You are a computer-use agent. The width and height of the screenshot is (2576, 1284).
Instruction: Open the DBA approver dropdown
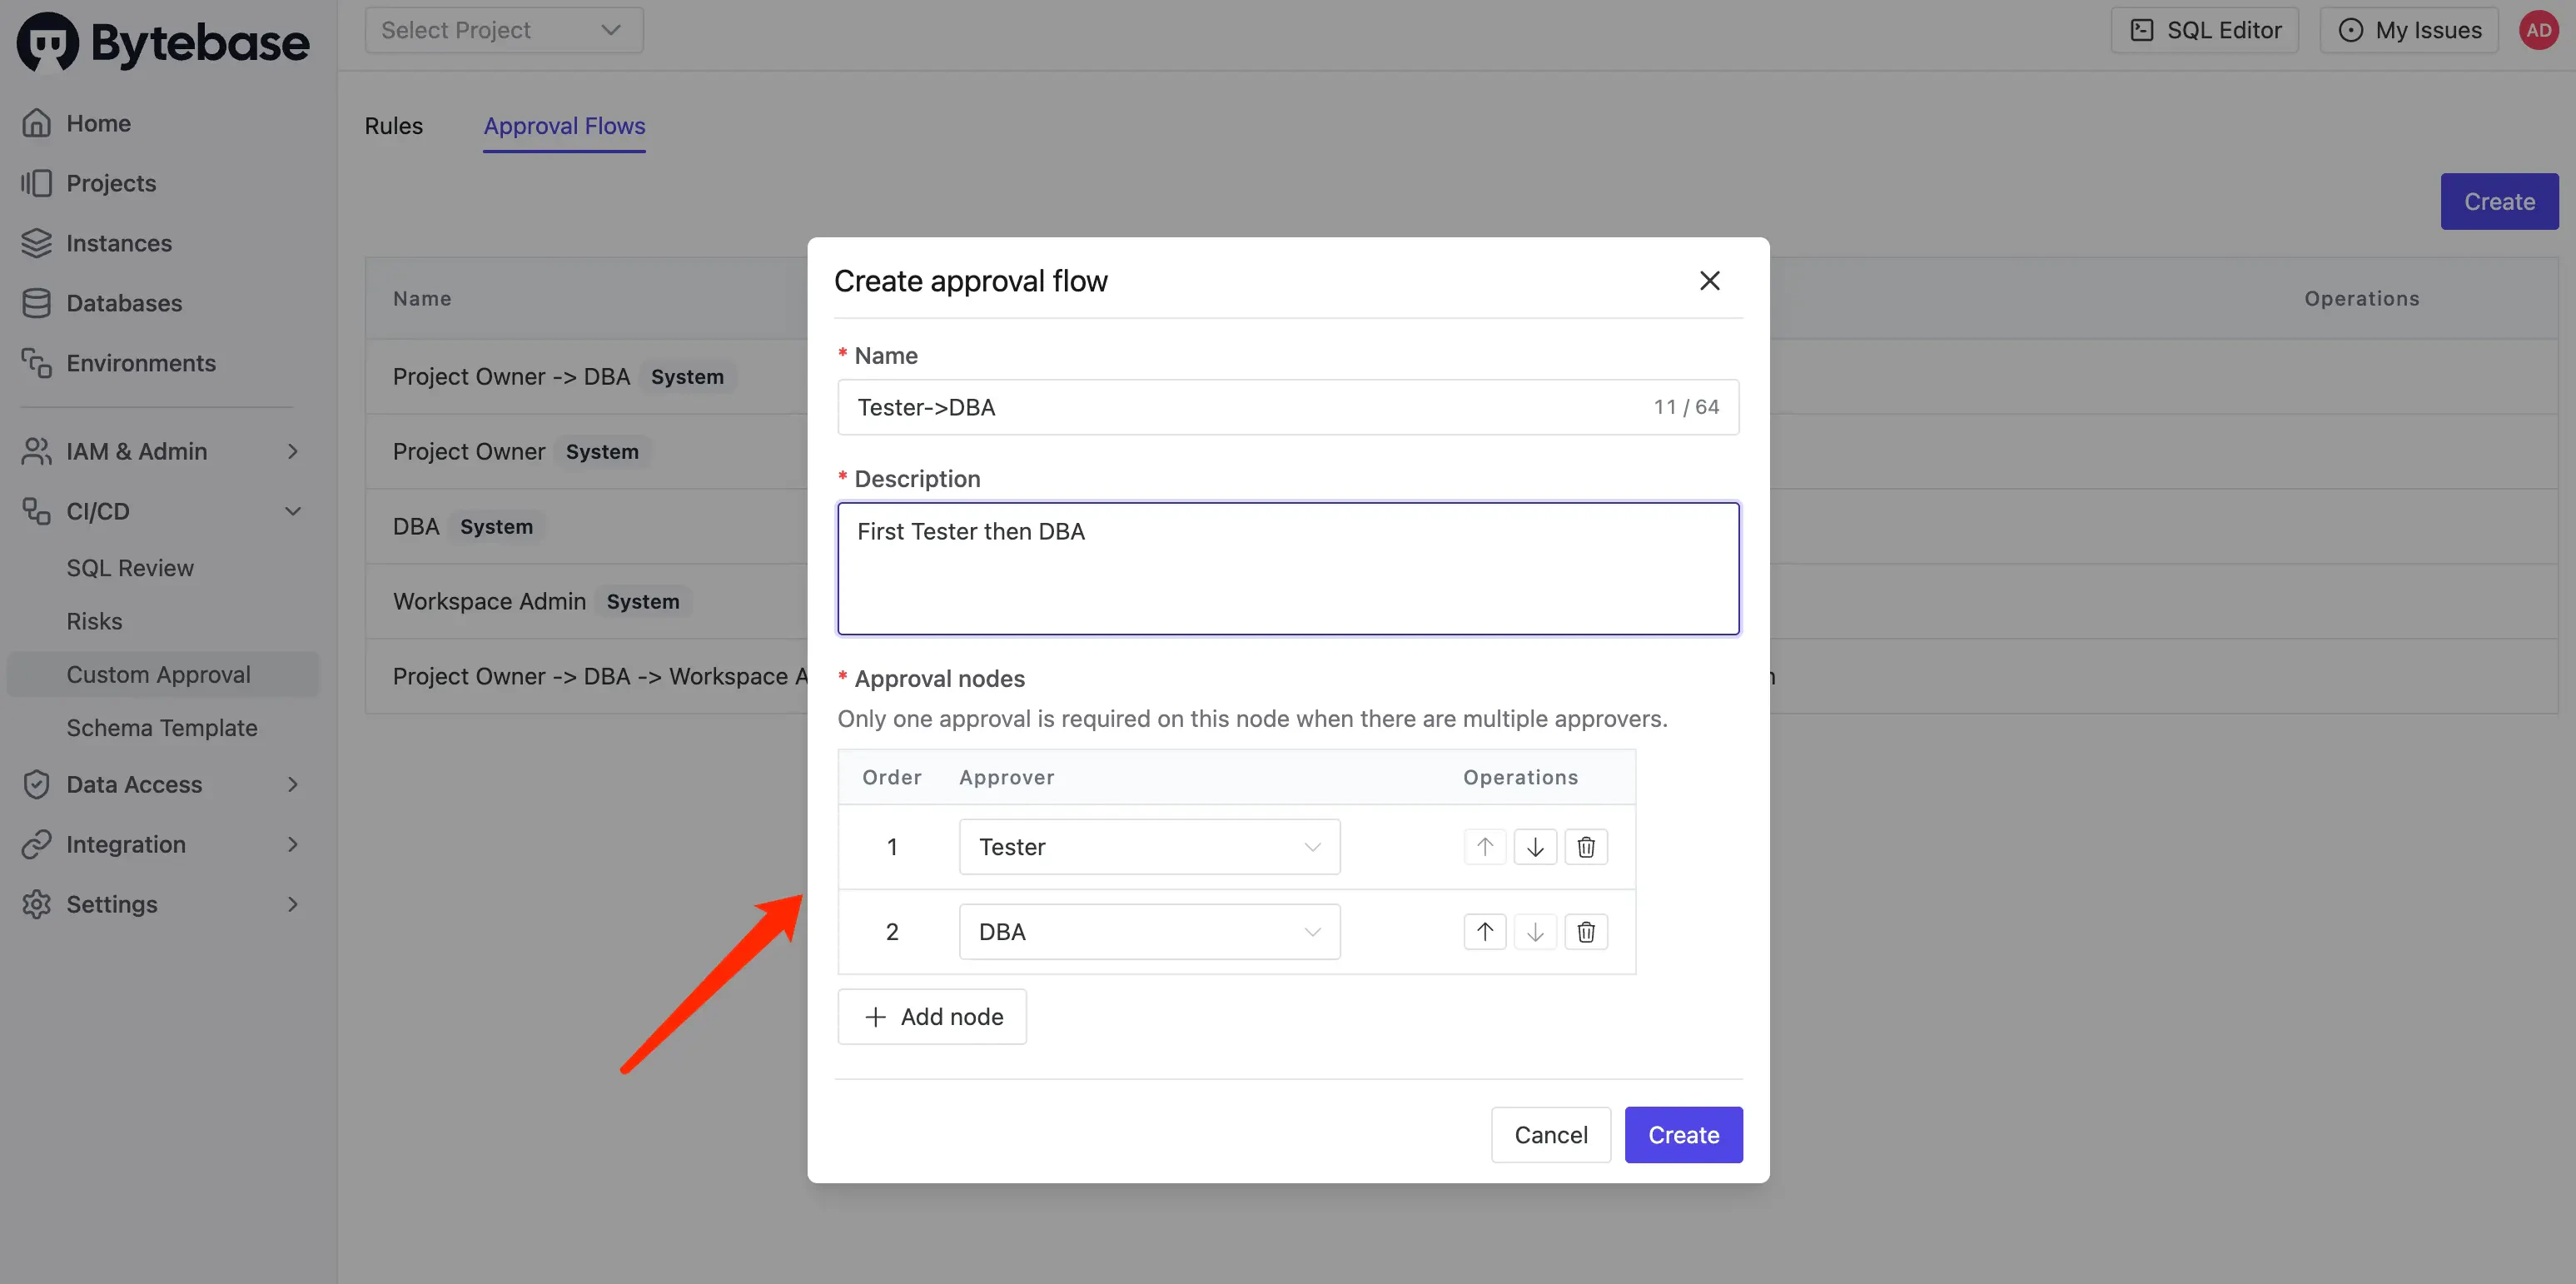pos(1148,932)
